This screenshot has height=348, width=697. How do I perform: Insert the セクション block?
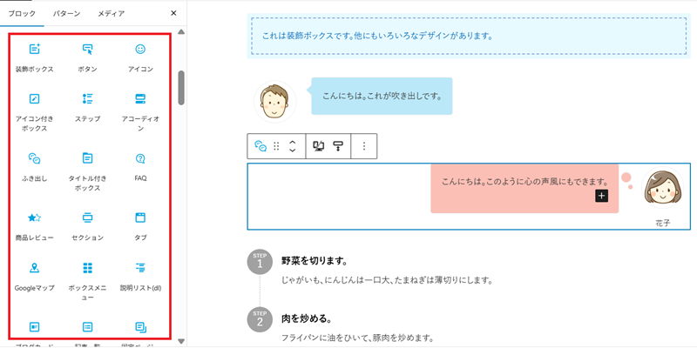pos(87,225)
